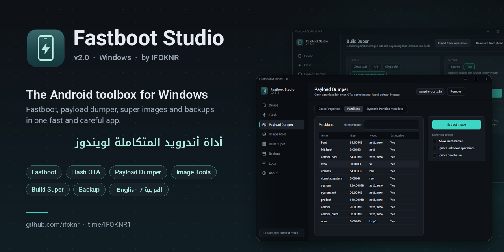
Task: Click the Flash icon in the Build Super window sidebar
Action: [300, 65]
